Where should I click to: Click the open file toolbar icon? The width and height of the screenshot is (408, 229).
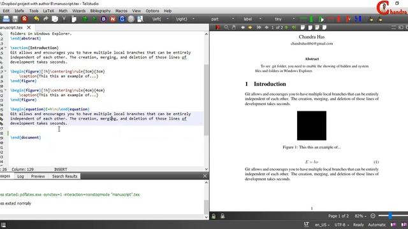(6, 19)
